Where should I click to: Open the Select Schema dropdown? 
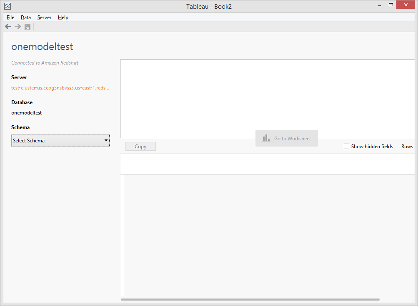[60, 140]
